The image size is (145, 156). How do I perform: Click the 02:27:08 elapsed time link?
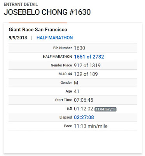tap(84, 117)
